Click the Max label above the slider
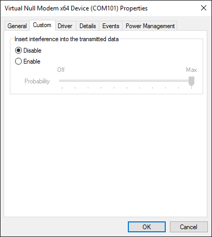Image resolution: width=212 pixels, height=237 pixels. tap(191, 70)
